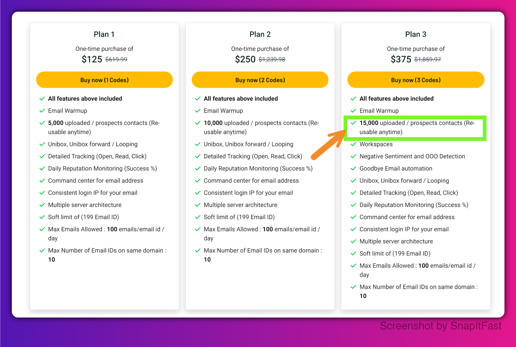
Task: Select the Plan 3 heading
Action: tap(416, 34)
